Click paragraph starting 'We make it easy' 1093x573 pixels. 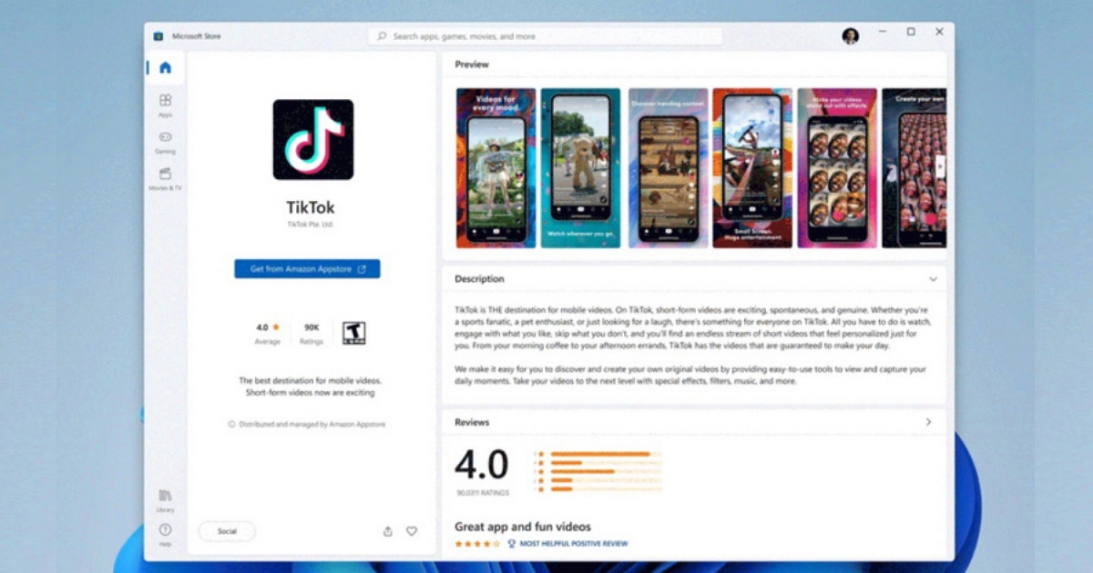[x=690, y=376]
